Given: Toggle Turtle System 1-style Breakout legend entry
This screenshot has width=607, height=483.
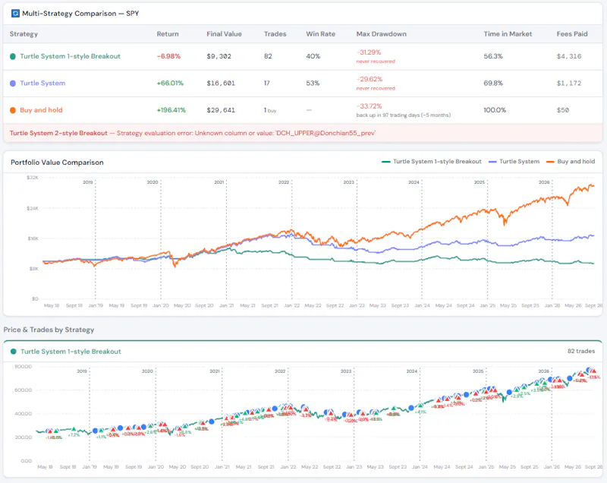Looking at the screenshot, I should [x=432, y=162].
